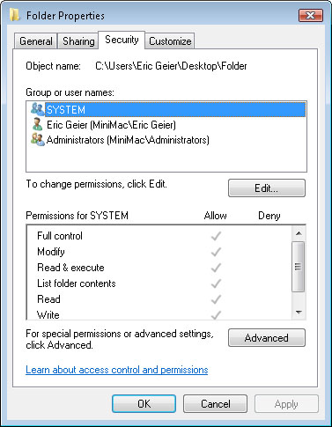Click the Modify Allow checkmark

[x=216, y=252]
